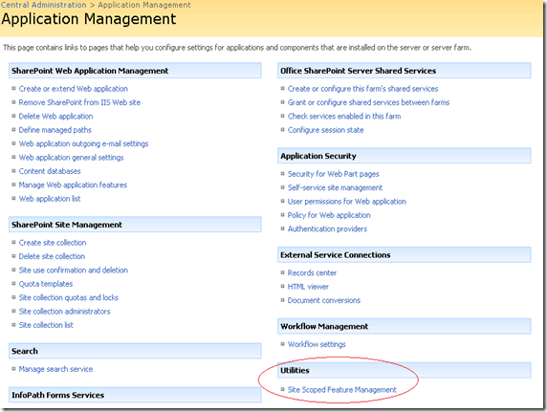This screenshot has width=547, height=412.
Task: Open User permissions for Web application
Action: (347, 202)
